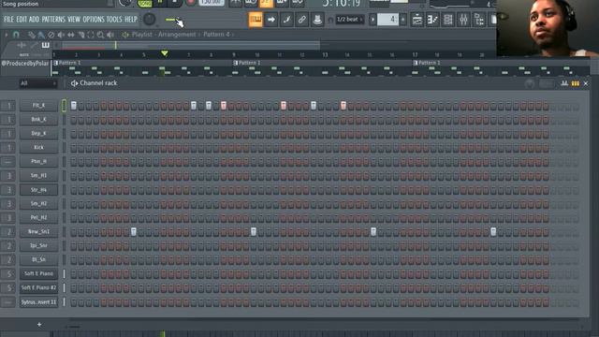Click the step editing icon beside the arrow

click(x=286, y=20)
